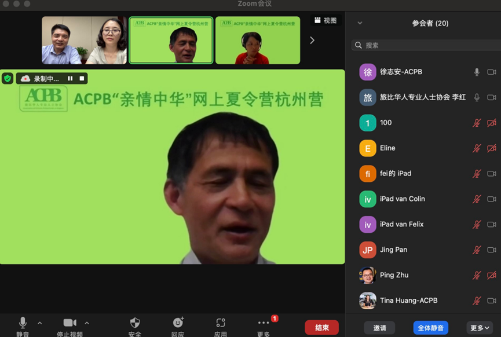
Task: Unmute iPad van Colin microphone
Action: pyautogui.click(x=477, y=199)
